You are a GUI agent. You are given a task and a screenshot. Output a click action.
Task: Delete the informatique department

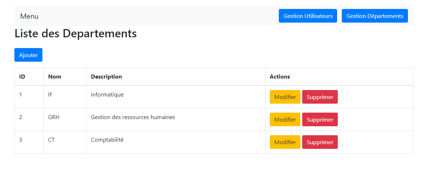click(320, 97)
